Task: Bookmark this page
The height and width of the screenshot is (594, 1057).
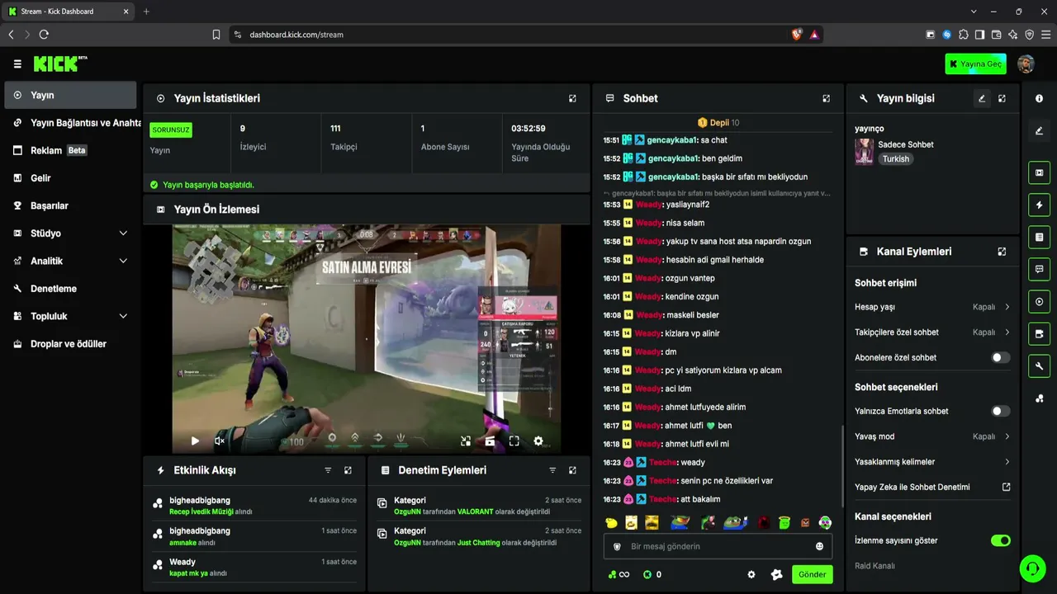Action: coord(216,35)
